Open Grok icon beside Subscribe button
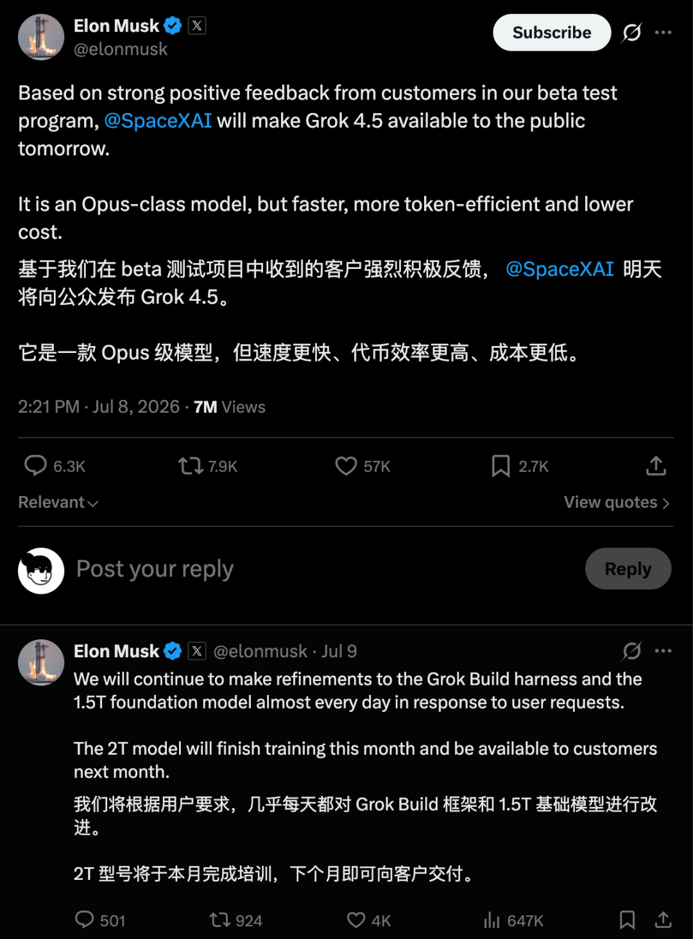Screen dimensions: 693x939 pyautogui.click(x=632, y=32)
